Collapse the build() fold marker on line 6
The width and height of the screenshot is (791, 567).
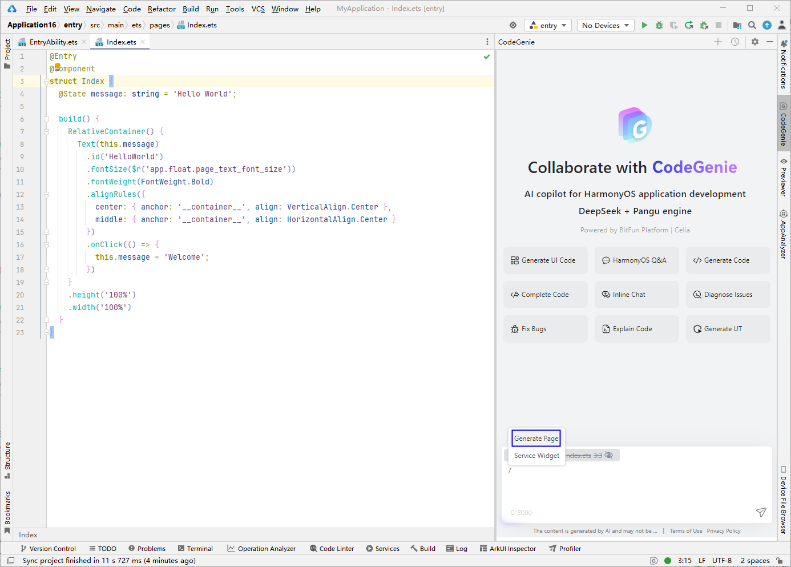point(46,119)
